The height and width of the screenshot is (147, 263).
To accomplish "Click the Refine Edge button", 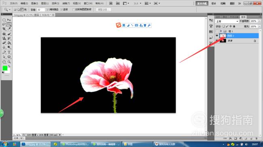I will click(x=104, y=10).
